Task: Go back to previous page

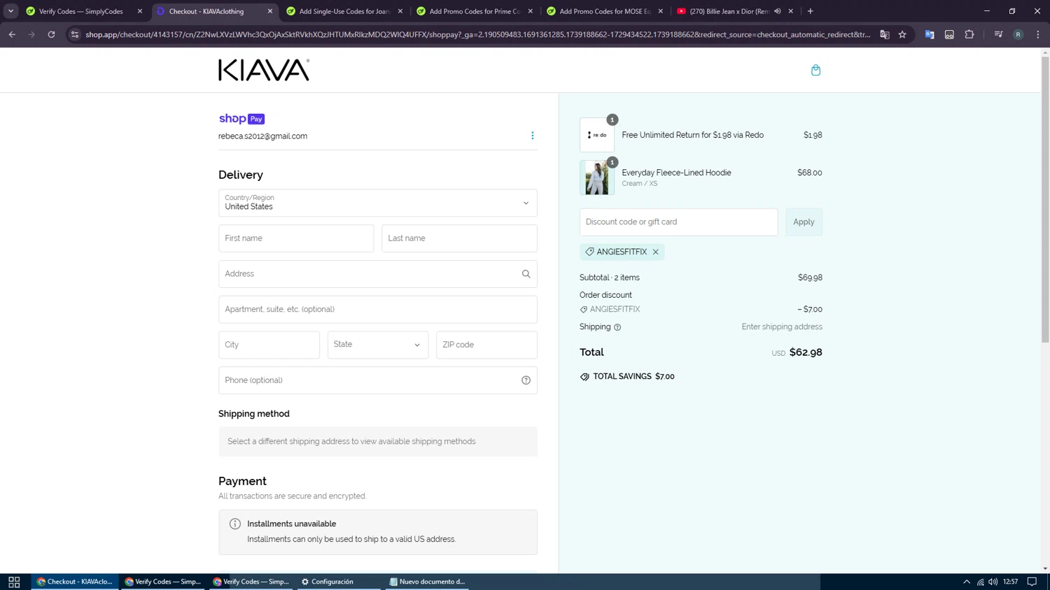Action: click(12, 34)
